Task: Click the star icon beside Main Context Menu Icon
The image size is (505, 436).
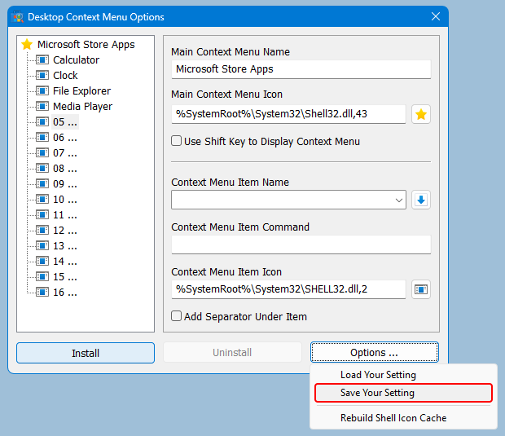Action: [x=420, y=114]
